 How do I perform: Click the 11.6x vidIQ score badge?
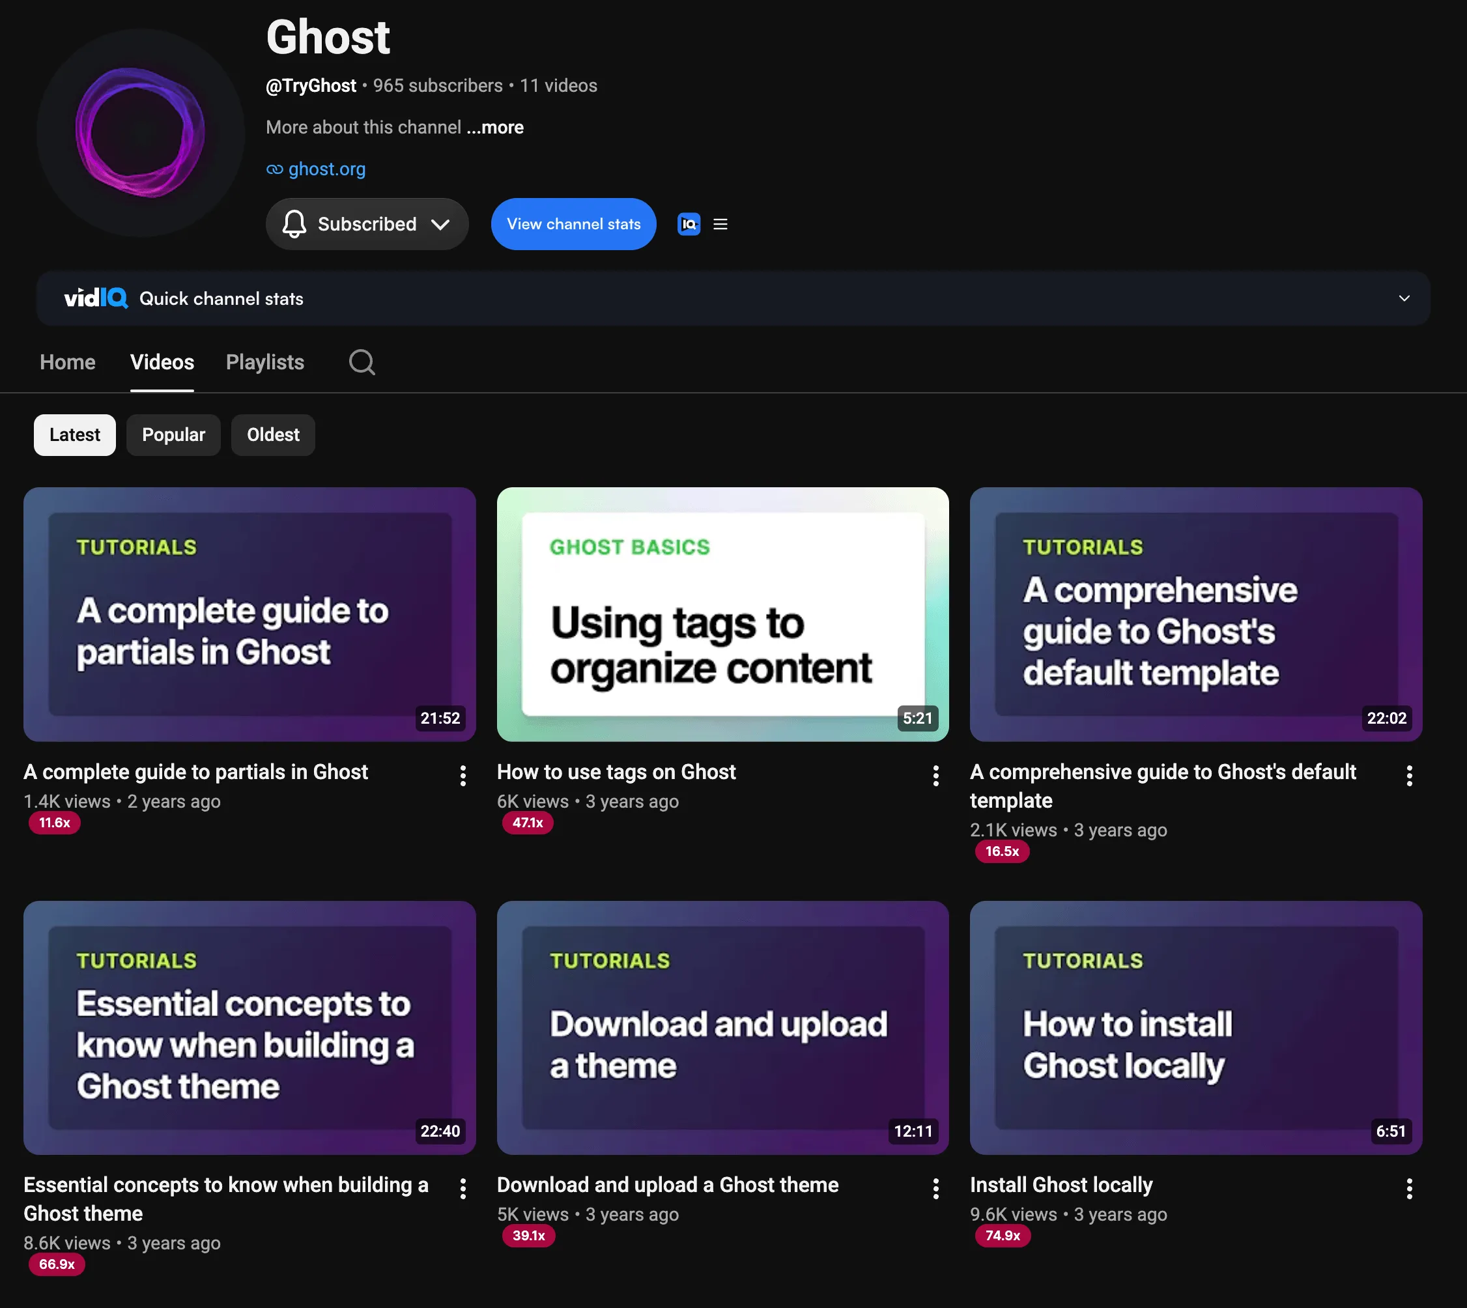pos(55,823)
